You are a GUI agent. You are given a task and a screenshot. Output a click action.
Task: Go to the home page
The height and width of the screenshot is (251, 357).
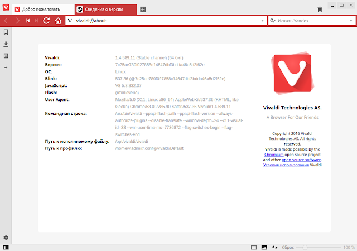58,21
